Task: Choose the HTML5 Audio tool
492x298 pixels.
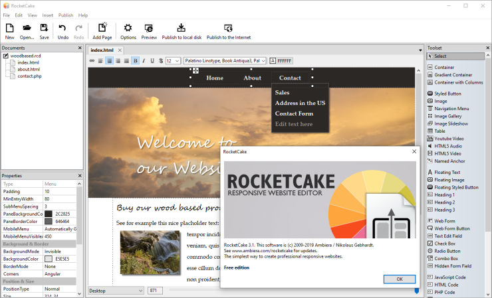Action: (447, 146)
